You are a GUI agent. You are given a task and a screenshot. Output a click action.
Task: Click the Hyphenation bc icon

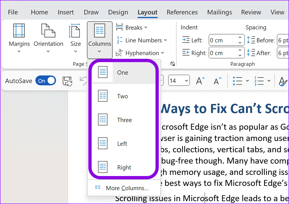click(119, 53)
